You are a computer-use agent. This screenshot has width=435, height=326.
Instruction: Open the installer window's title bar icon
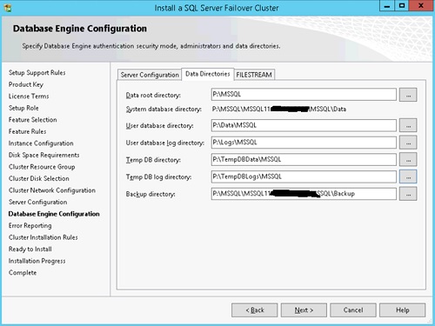8,8
